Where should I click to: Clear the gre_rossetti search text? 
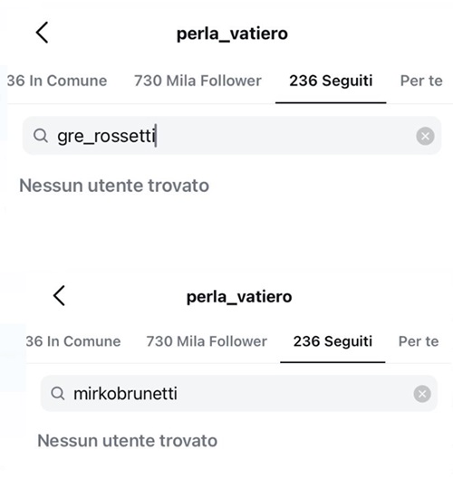tap(425, 136)
